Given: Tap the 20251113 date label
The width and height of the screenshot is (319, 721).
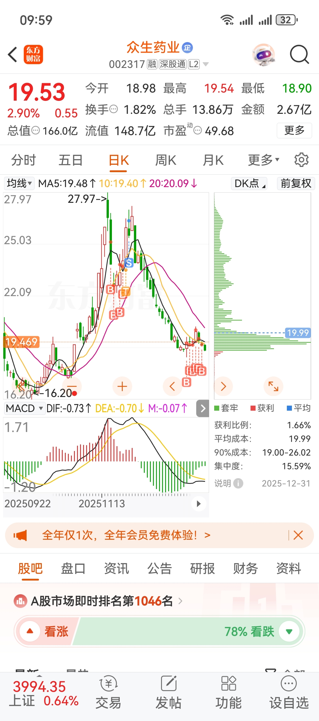Looking at the screenshot, I should tap(102, 504).
